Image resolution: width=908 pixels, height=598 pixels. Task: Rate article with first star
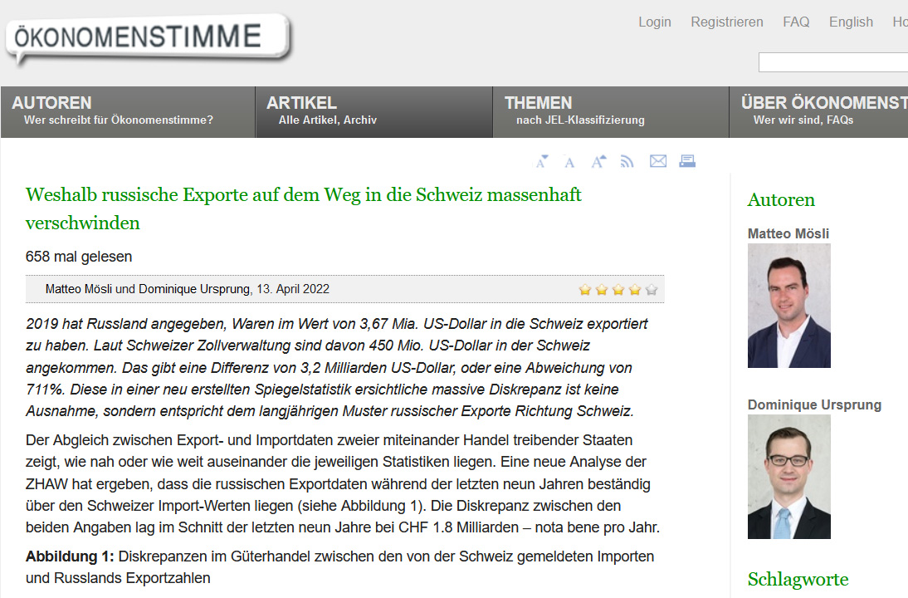point(585,290)
